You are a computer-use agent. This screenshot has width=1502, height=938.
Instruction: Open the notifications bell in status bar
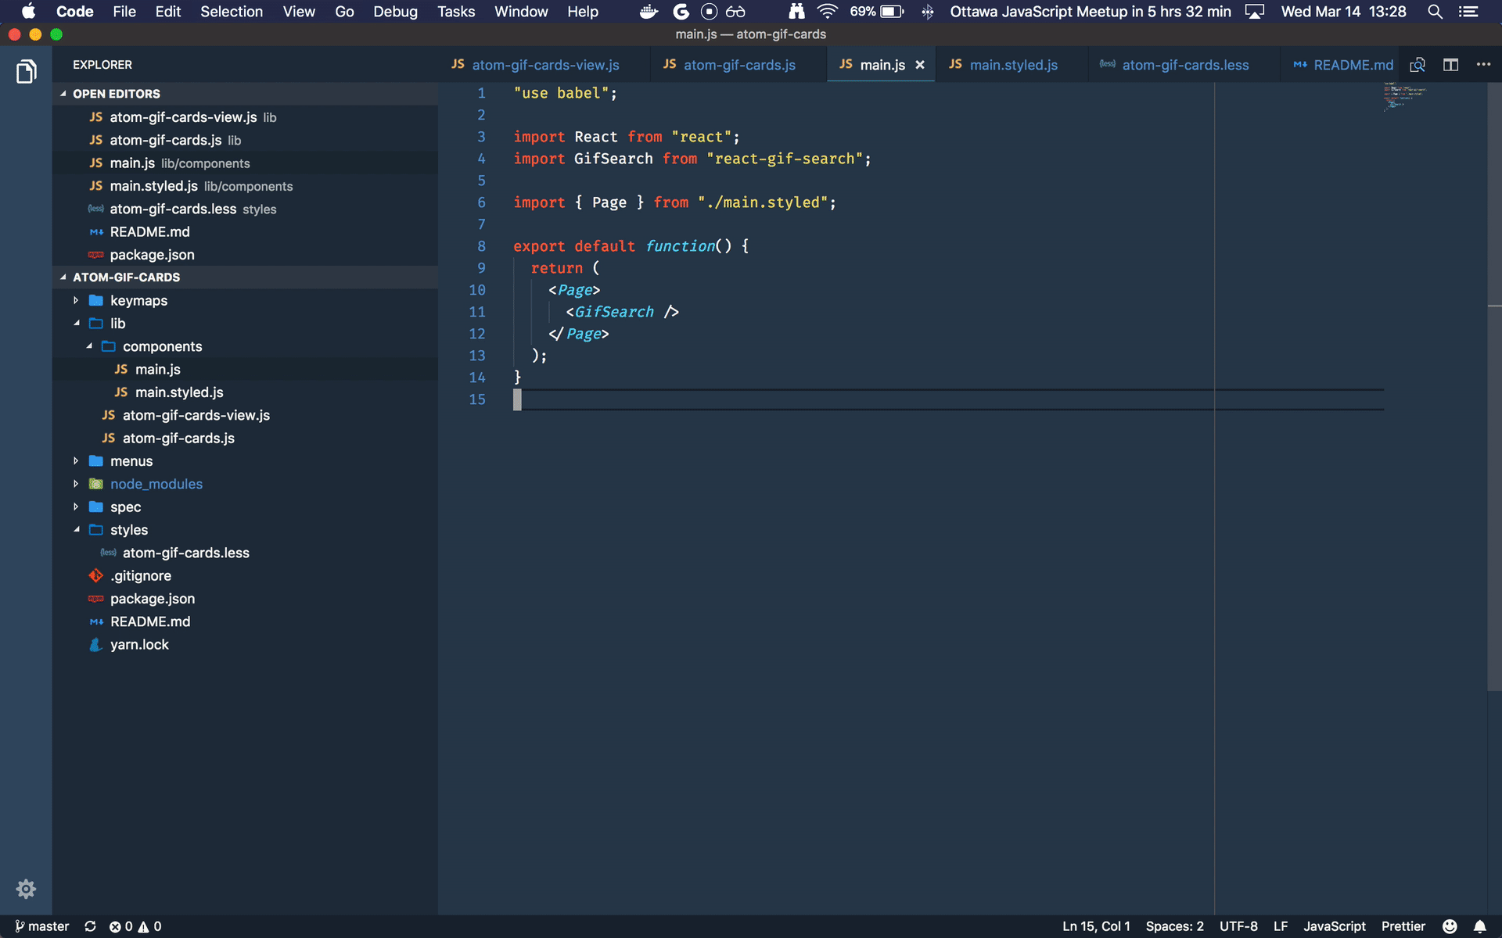click(1479, 926)
